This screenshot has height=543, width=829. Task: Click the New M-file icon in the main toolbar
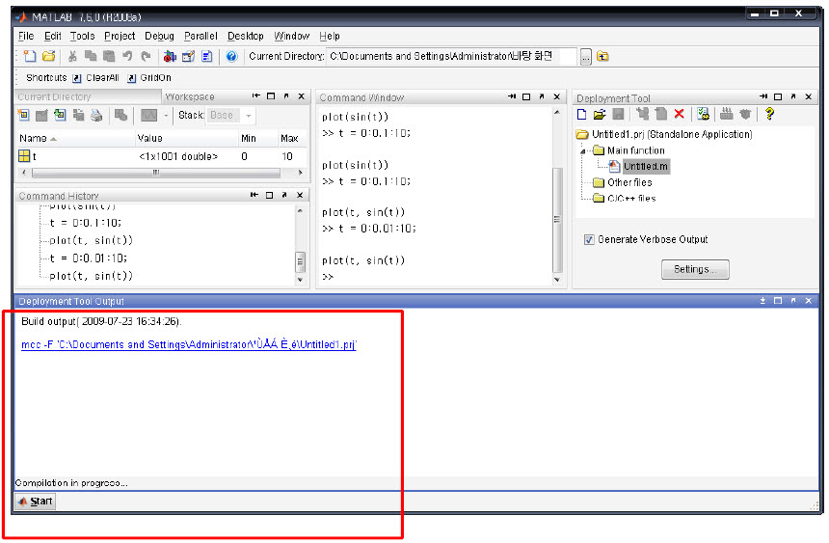pyautogui.click(x=30, y=56)
